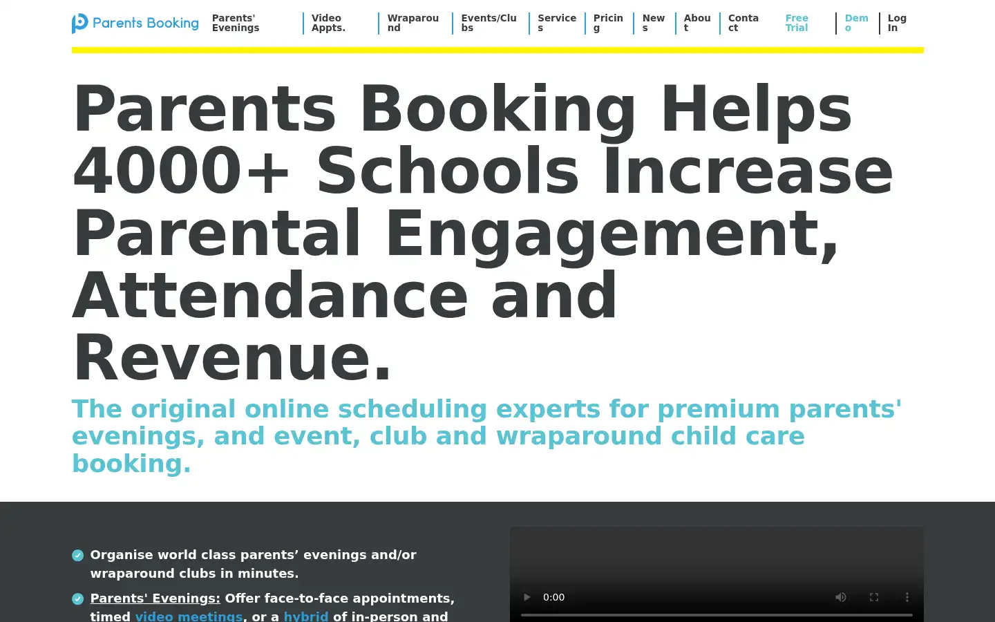995x622 pixels.
Task: Go to Video Appts. page
Action: (328, 23)
